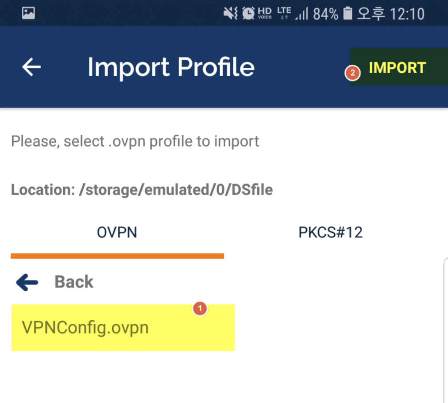
Task: Tap the 12:10 clock time
Action: pyautogui.click(x=407, y=14)
